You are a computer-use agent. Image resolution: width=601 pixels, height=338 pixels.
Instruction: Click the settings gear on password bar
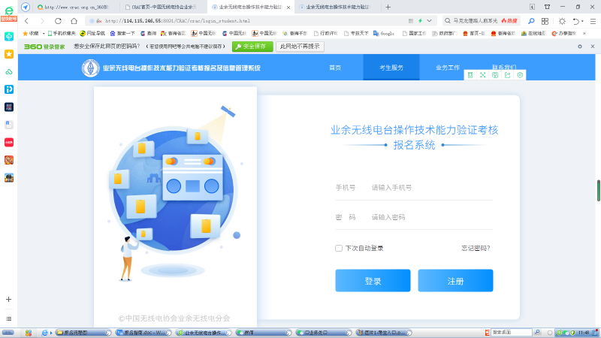580,46
